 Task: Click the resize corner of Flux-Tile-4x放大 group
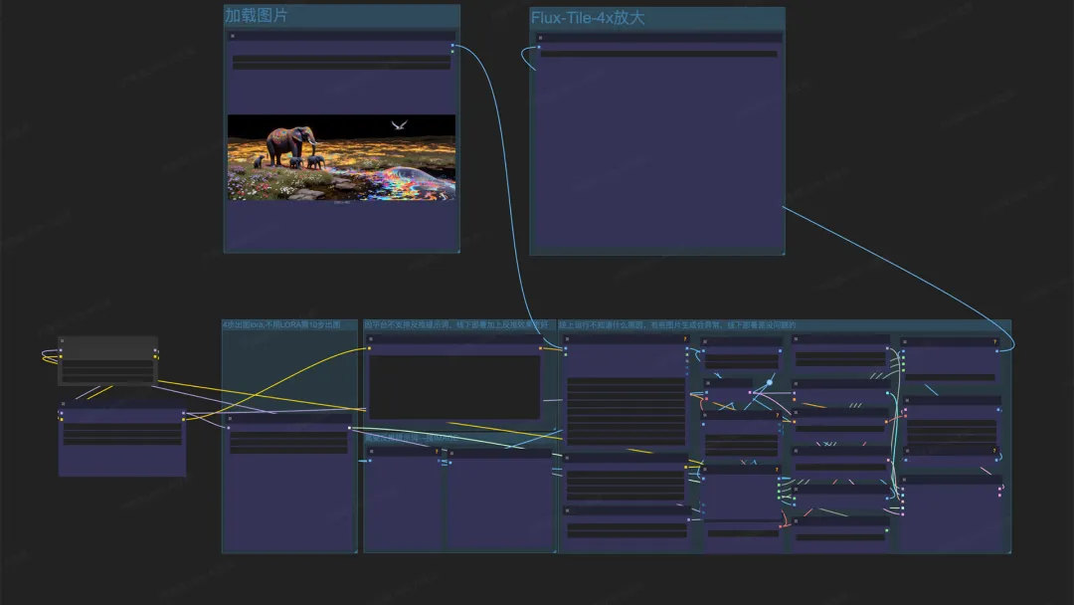[782, 252]
